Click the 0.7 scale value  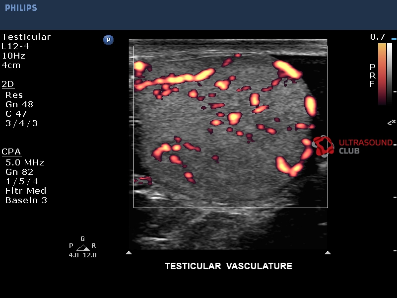[x=378, y=37]
